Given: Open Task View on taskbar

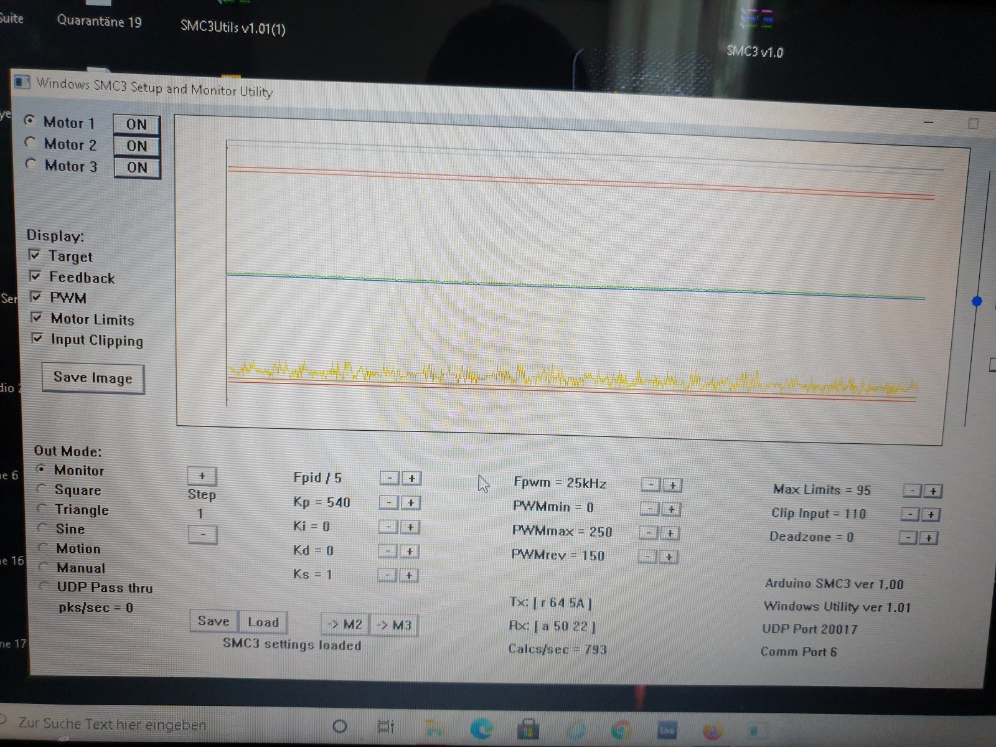Looking at the screenshot, I should pos(386,726).
